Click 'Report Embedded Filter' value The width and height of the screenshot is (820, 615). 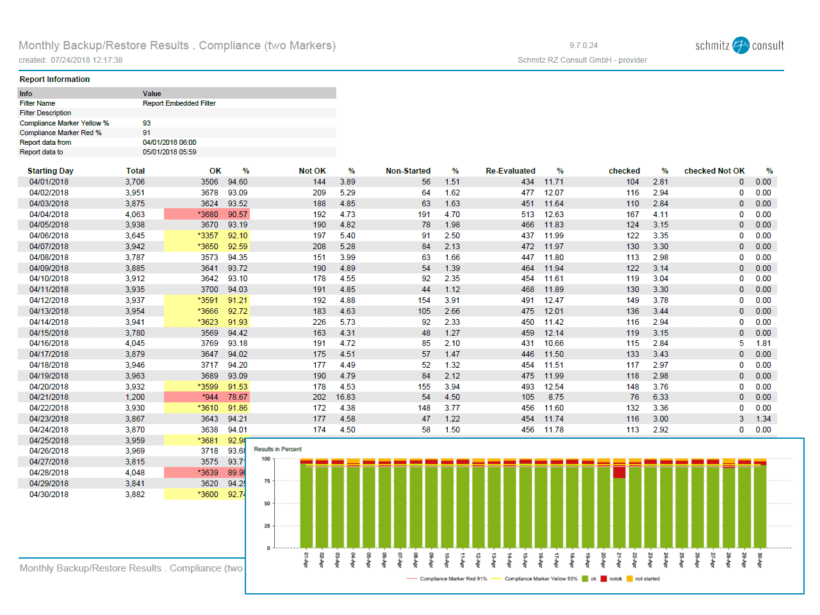click(x=179, y=103)
